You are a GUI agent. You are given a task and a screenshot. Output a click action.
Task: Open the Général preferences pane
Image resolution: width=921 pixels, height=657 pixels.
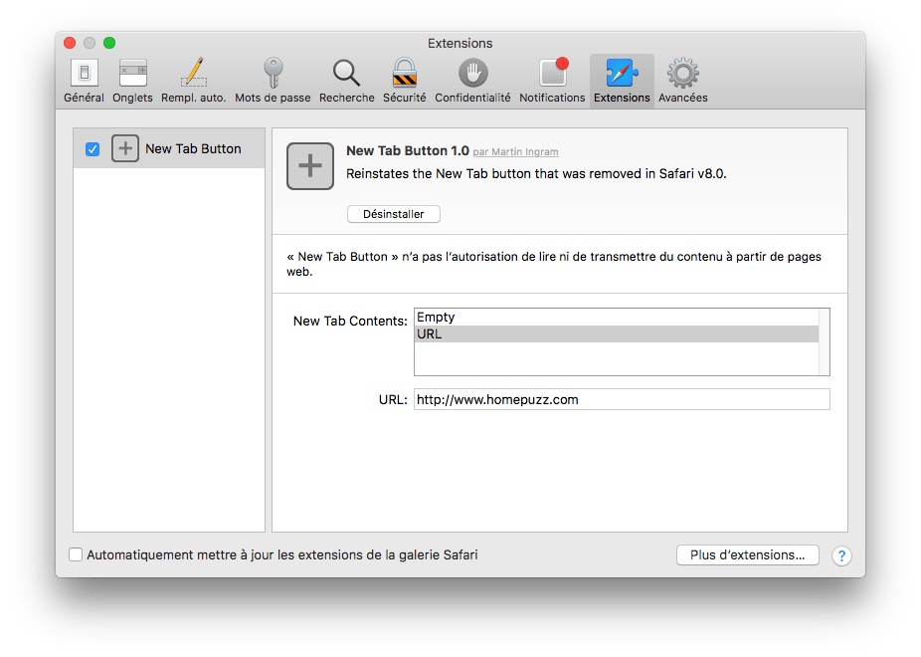(84, 81)
